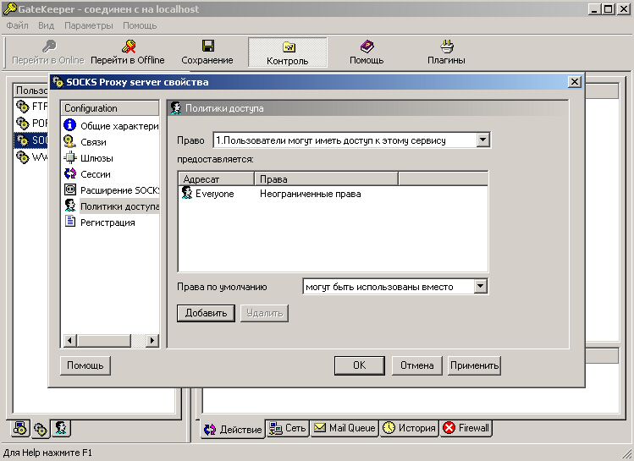The width and height of the screenshot is (634, 461).
Task: Click the Шлюзы gateway icon
Action: pyautogui.click(x=70, y=157)
